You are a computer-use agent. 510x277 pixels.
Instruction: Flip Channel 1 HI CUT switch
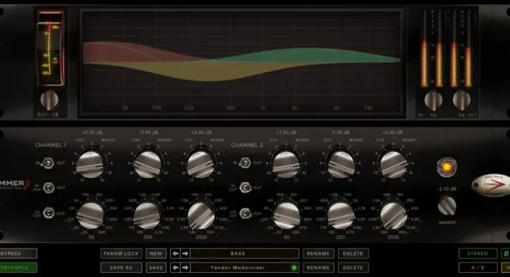point(49,188)
